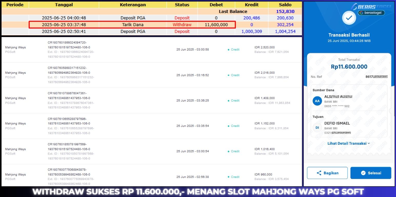
Task: Click the amount IDR 1,408,000
Action: (264, 98)
